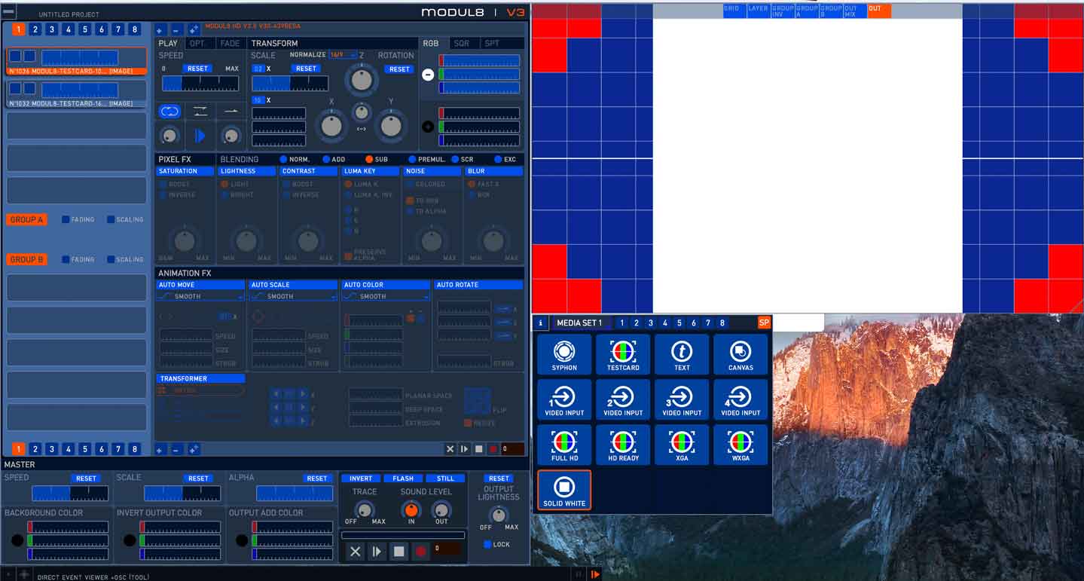1084x581 pixels.
Task: Add the Text media element
Action: 682,354
